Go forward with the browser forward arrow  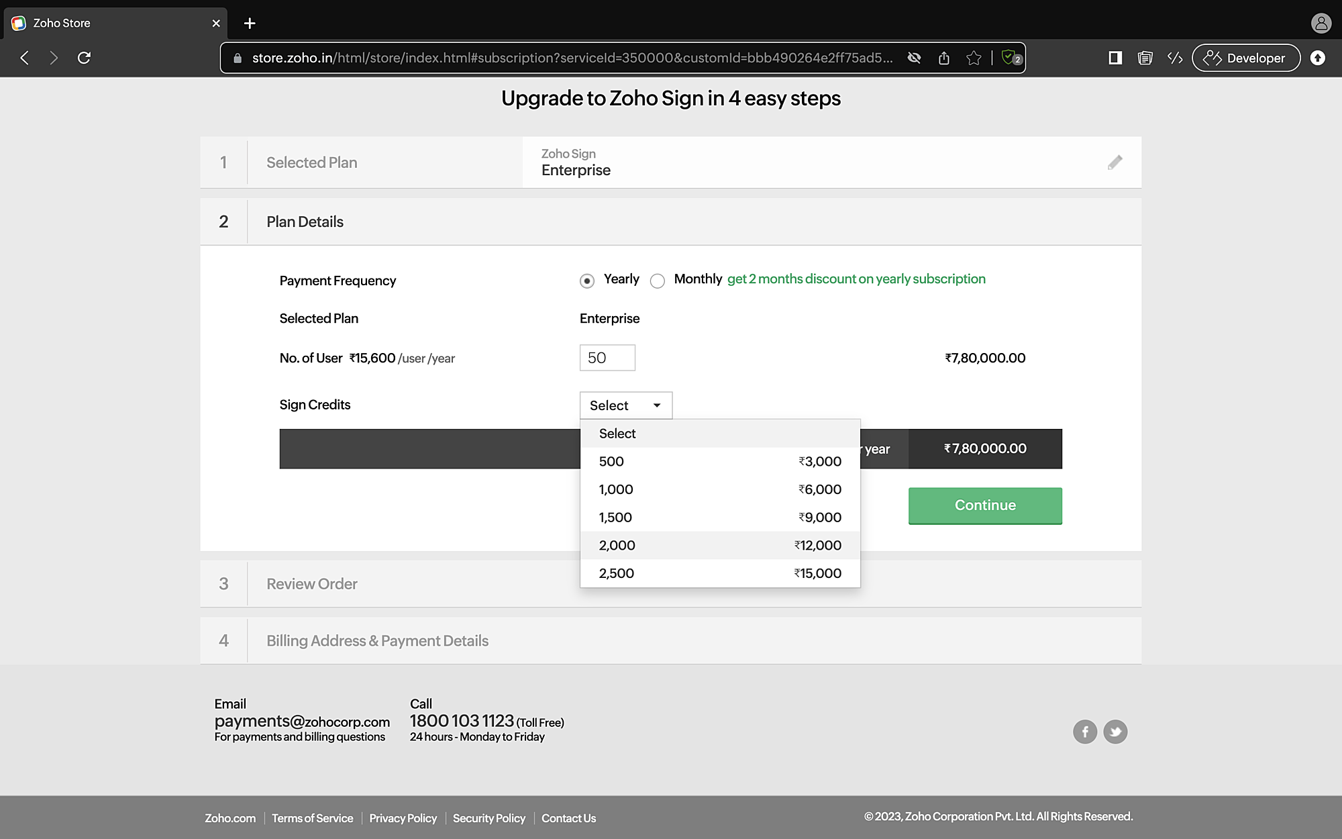[54, 58]
